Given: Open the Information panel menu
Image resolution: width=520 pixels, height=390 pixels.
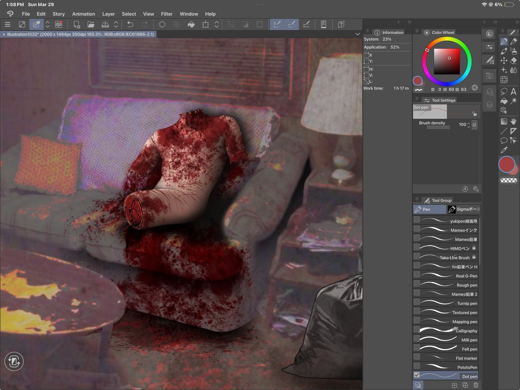Looking at the screenshot, I should pyautogui.click(x=367, y=31).
